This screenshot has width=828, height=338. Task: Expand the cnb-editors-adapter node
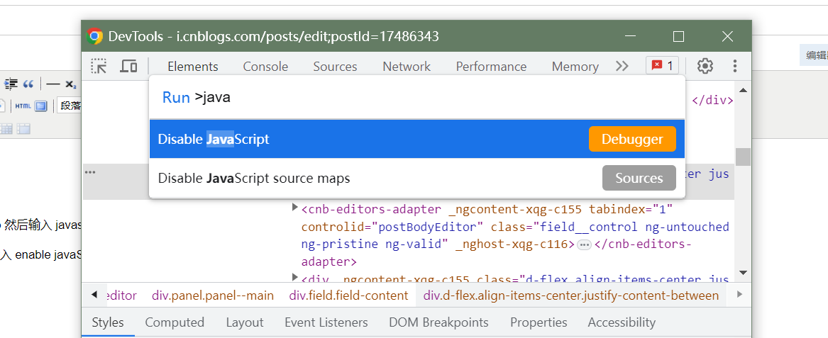pos(295,208)
